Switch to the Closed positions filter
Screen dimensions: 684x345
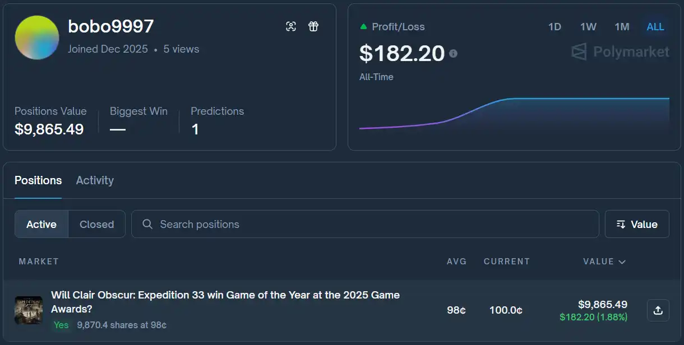pyautogui.click(x=96, y=224)
